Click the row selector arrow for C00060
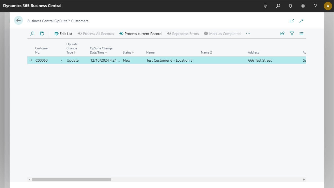334x188 pixels. point(31,60)
